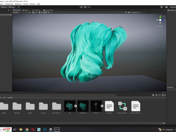Open the Inspector tab
This screenshot has height=132, width=176.
coord(172,10)
